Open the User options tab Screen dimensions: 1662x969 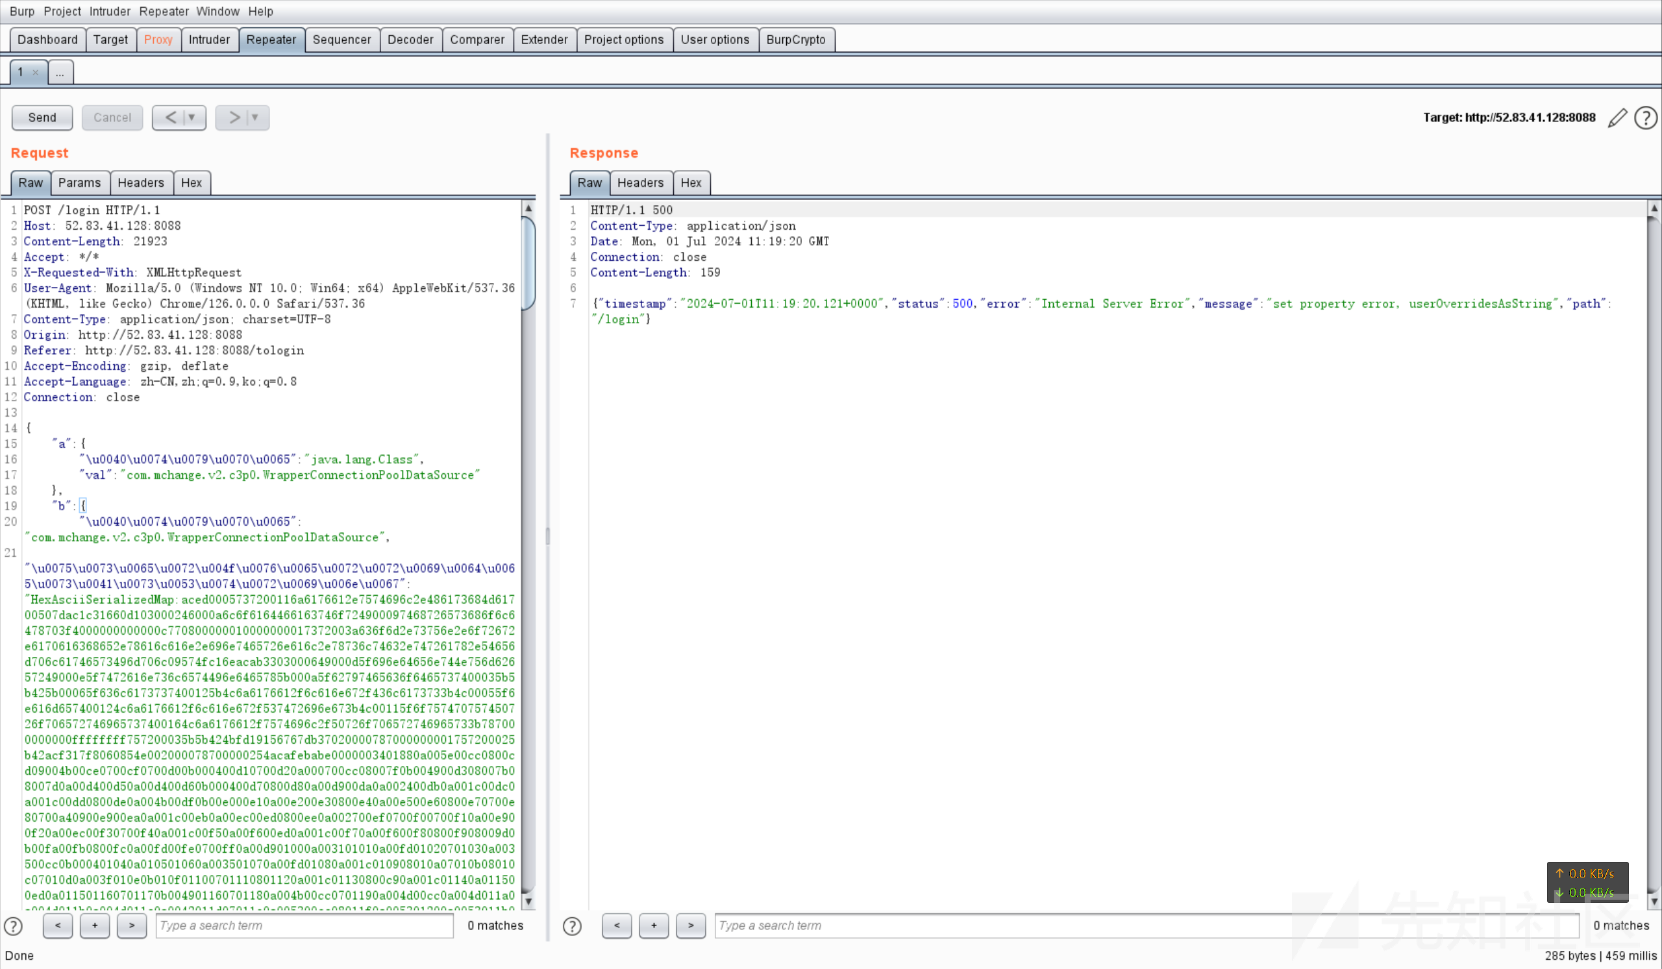tap(715, 40)
